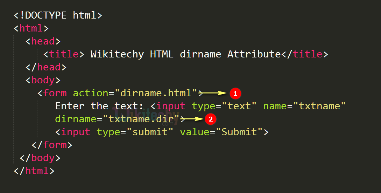Click the DOCTYPE html declaration
Screen dimensions: 381x193
[58, 15]
